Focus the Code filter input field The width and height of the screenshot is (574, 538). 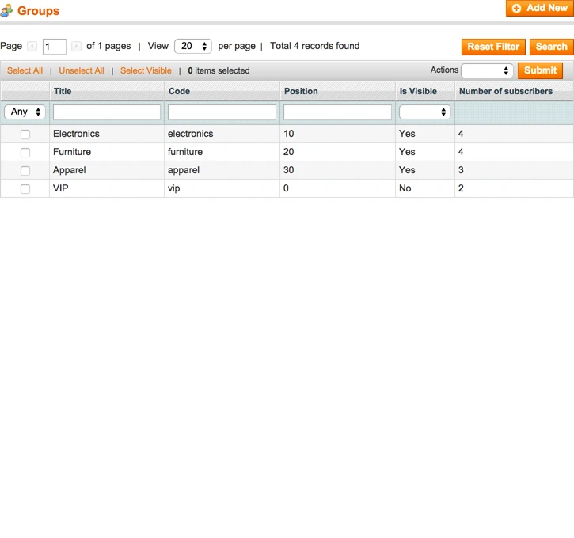click(222, 112)
